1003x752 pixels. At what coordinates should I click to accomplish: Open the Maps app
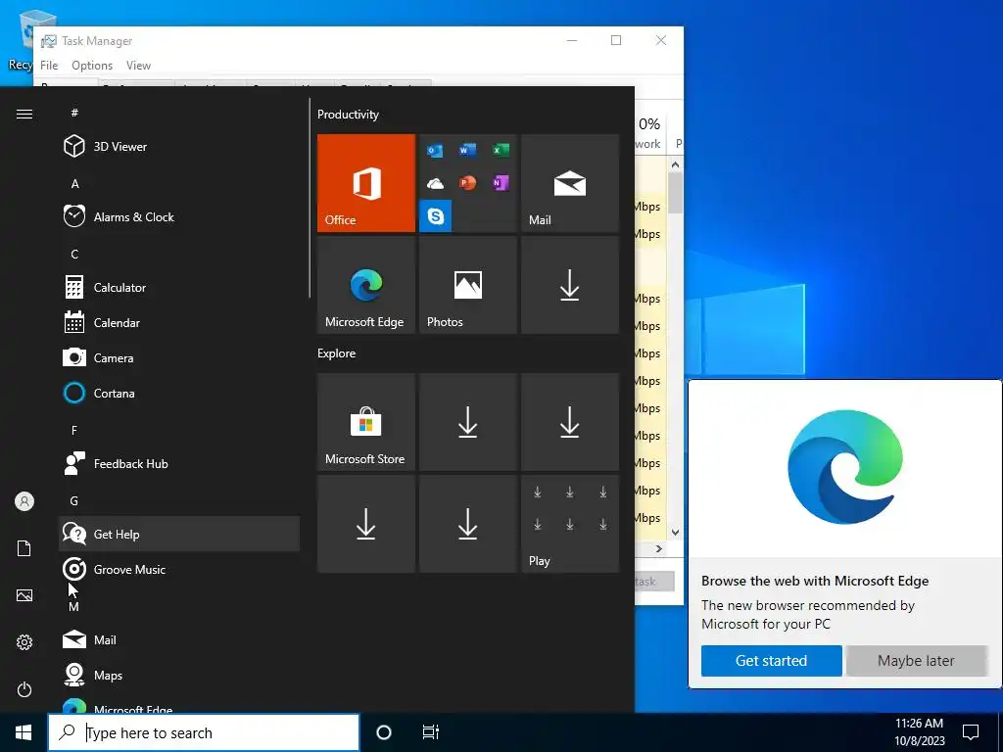pyautogui.click(x=179, y=675)
